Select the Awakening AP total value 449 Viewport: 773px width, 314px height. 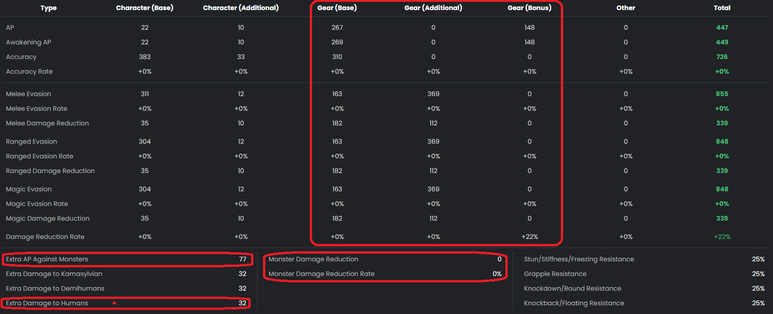(x=722, y=42)
